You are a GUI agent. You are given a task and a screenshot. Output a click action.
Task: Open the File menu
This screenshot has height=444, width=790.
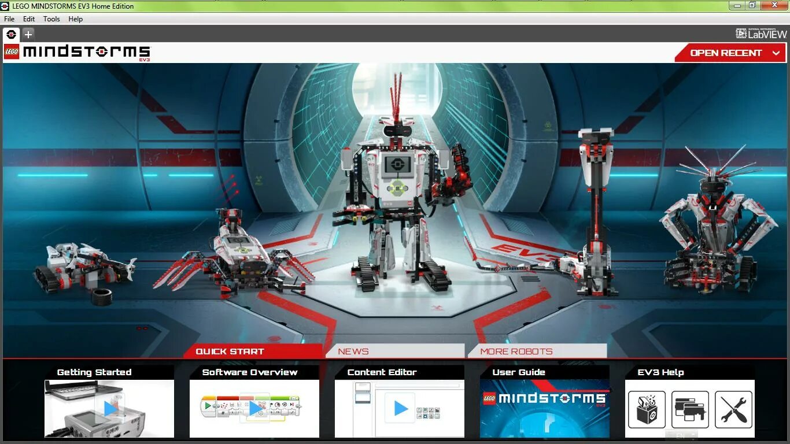click(x=9, y=19)
